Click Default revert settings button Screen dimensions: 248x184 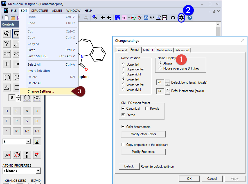129,166
